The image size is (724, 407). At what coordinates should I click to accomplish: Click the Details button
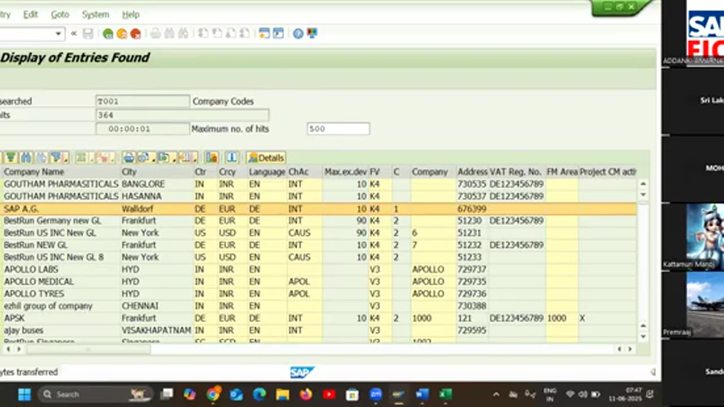(266, 158)
